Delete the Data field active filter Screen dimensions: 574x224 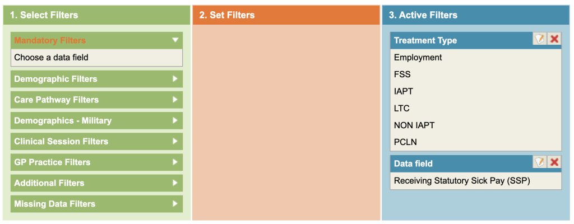coord(554,162)
